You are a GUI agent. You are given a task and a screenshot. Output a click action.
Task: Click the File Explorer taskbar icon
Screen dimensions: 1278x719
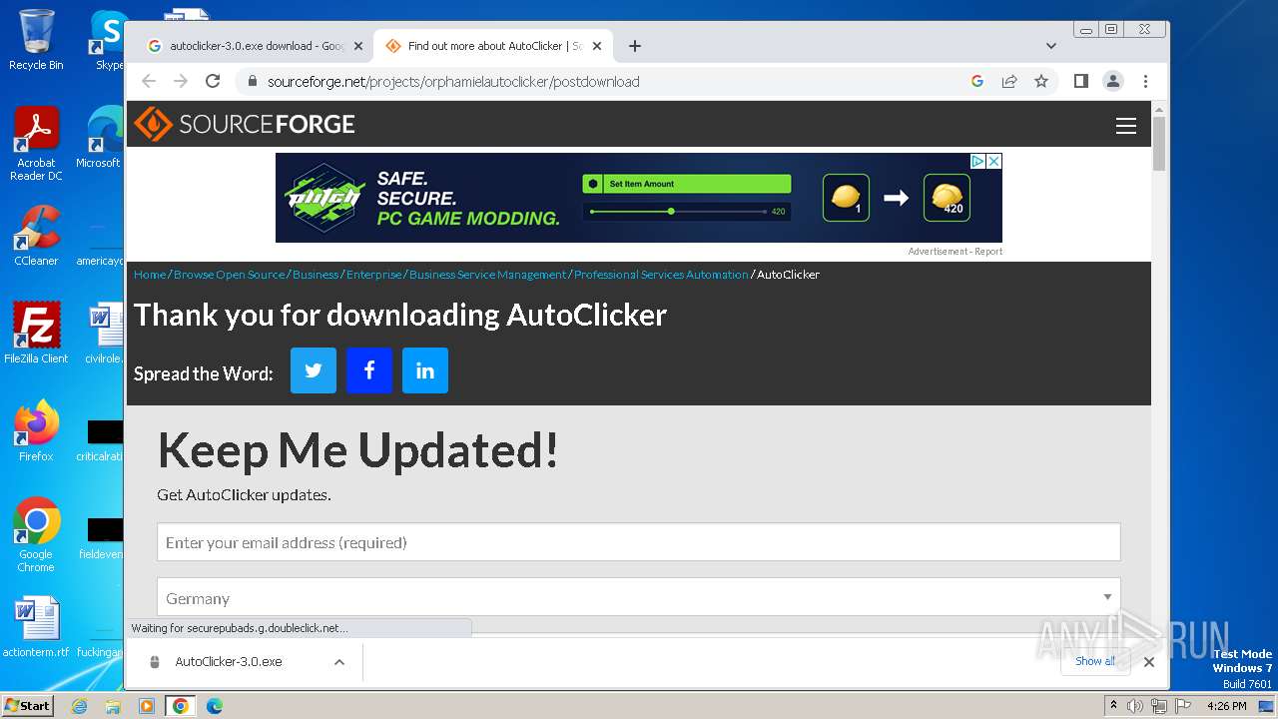click(113, 706)
